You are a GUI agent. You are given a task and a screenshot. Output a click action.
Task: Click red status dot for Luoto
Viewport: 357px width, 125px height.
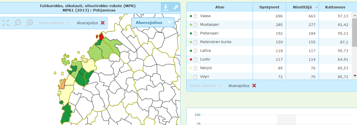click(x=191, y=59)
